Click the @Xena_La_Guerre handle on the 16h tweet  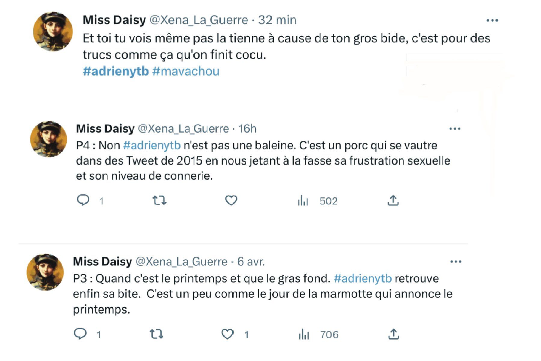(183, 129)
